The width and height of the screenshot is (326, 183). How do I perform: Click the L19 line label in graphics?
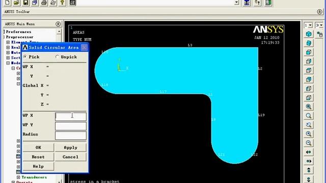[261, 115]
